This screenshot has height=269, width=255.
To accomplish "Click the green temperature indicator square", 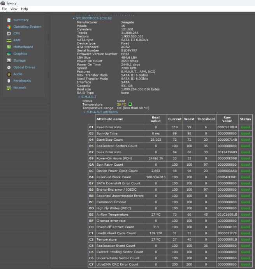I will (x=130, y=104).
